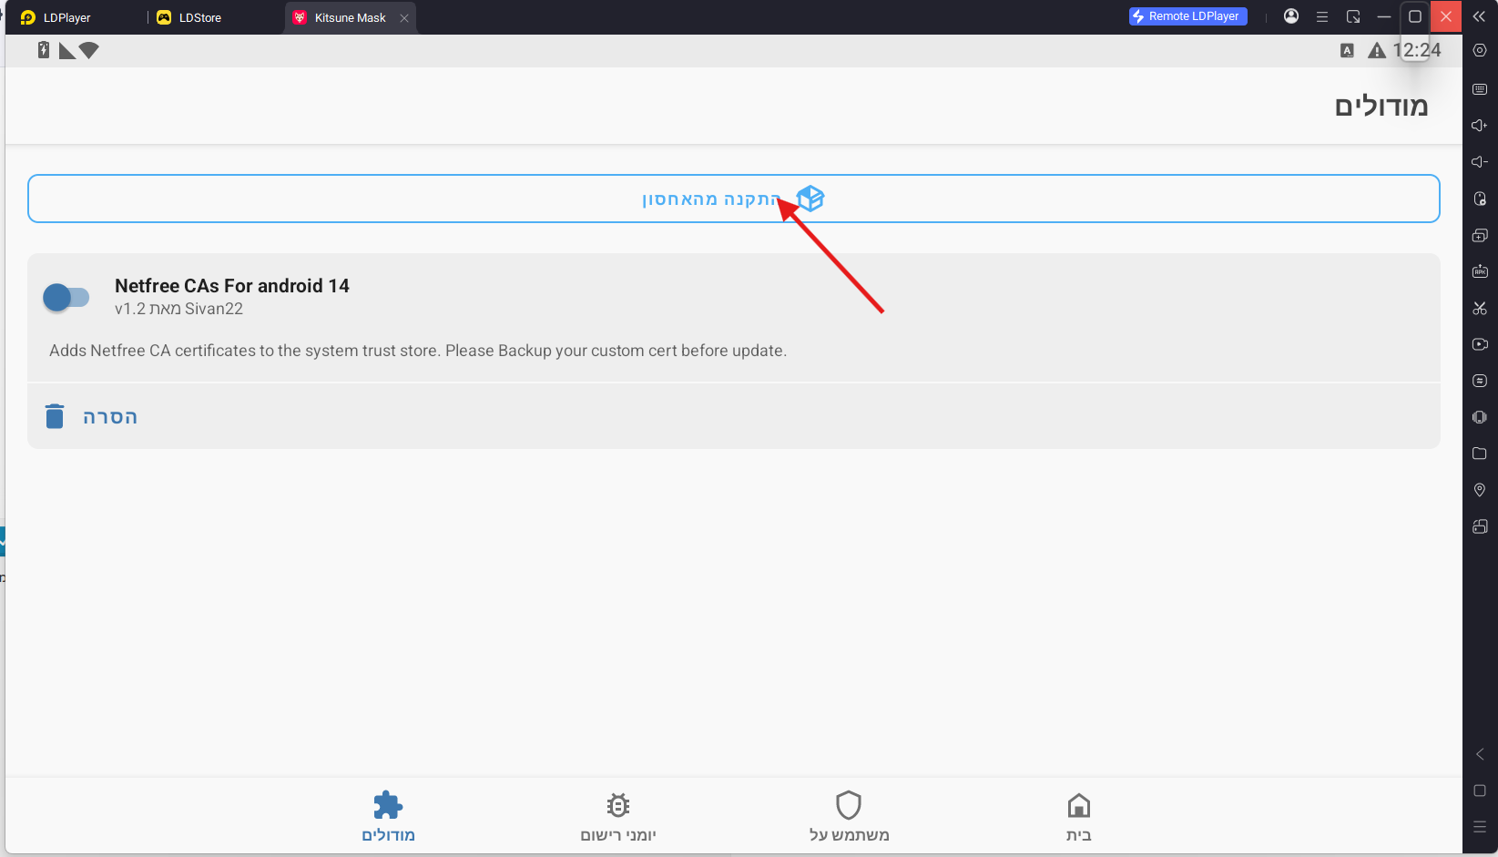Screen dimensions: 1498x857
Task: Click the Android back arrow in sidebar
Action: [x=1480, y=754]
